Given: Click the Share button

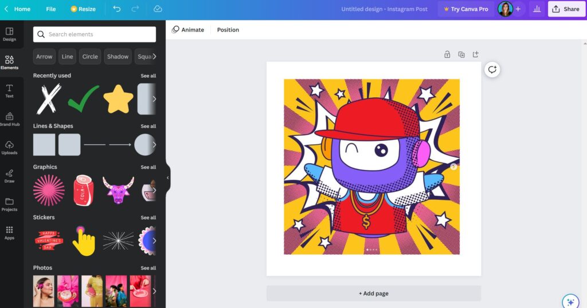Looking at the screenshot, I should 566,9.
